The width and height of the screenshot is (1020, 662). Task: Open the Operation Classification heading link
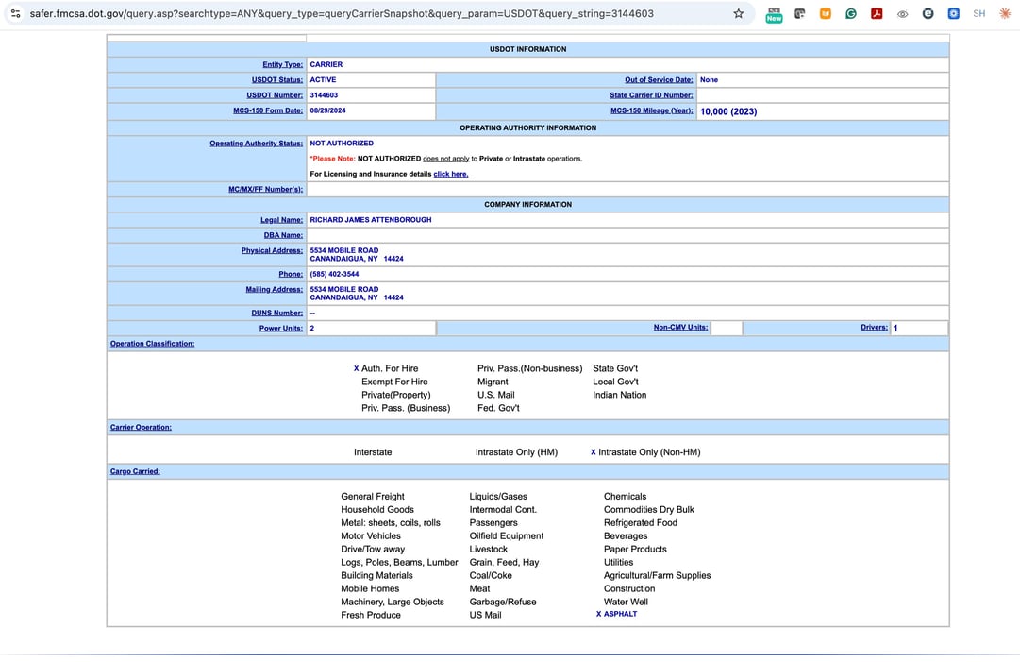(152, 344)
